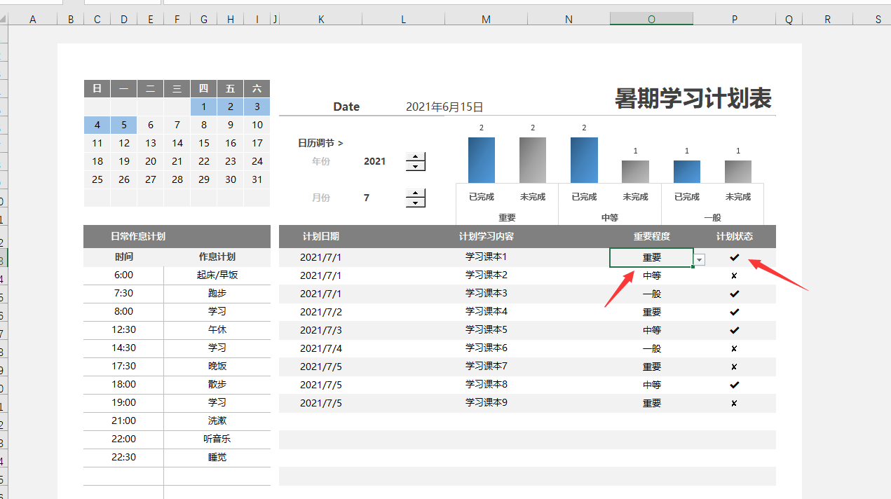Click the 2021/7/3 date cell

321,330
